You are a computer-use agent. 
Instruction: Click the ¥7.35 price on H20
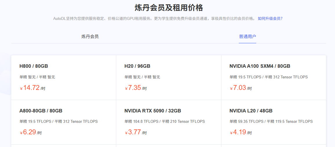tap(134, 88)
